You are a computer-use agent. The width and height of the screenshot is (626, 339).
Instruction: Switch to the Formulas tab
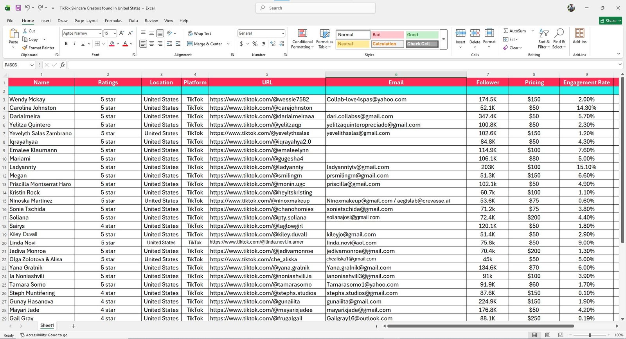click(x=113, y=21)
